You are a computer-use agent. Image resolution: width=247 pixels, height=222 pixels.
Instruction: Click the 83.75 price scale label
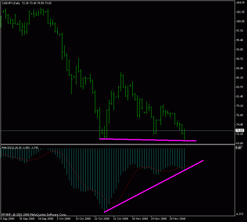click(239, 87)
